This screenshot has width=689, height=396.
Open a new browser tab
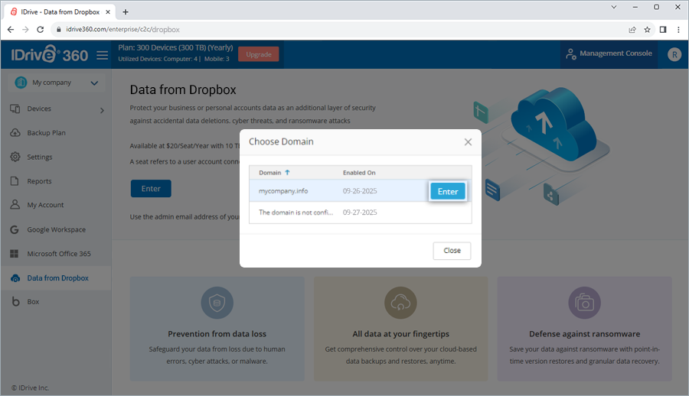(x=126, y=12)
